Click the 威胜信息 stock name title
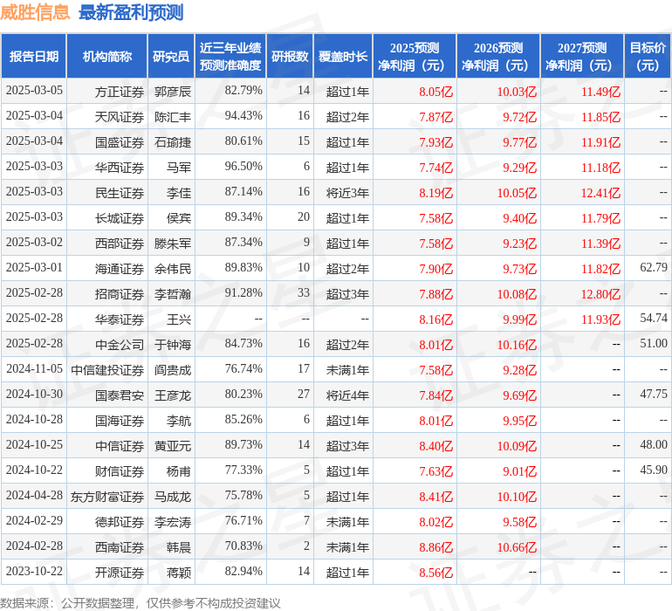672x611 pixels. click(35, 12)
